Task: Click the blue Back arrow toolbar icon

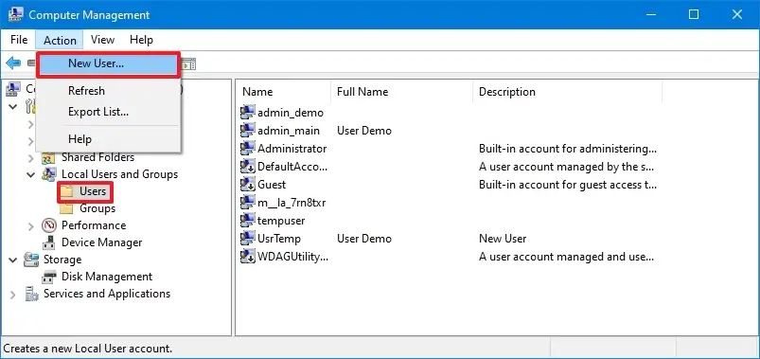Action: pos(13,63)
